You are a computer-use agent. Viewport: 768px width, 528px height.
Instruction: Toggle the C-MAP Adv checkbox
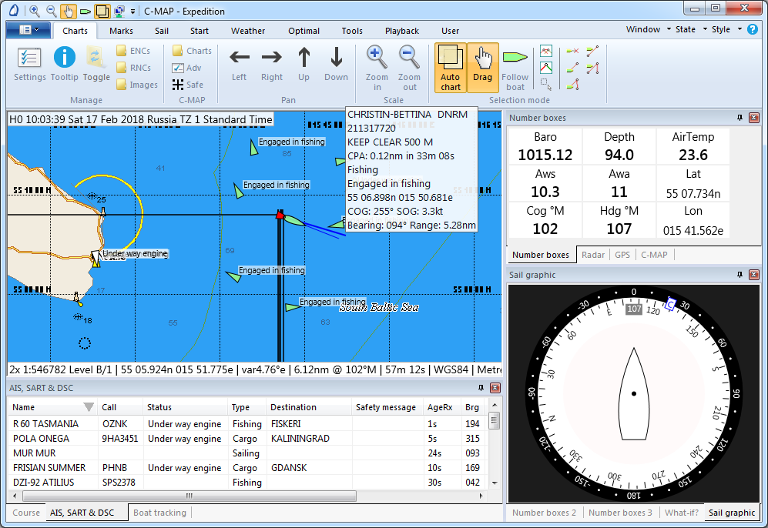pos(186,68)
